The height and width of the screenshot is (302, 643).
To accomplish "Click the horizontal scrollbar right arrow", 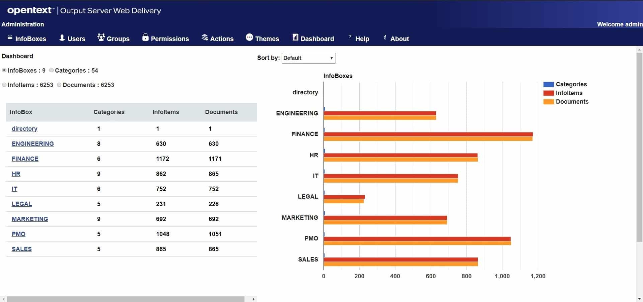I will tap(253, 299).
